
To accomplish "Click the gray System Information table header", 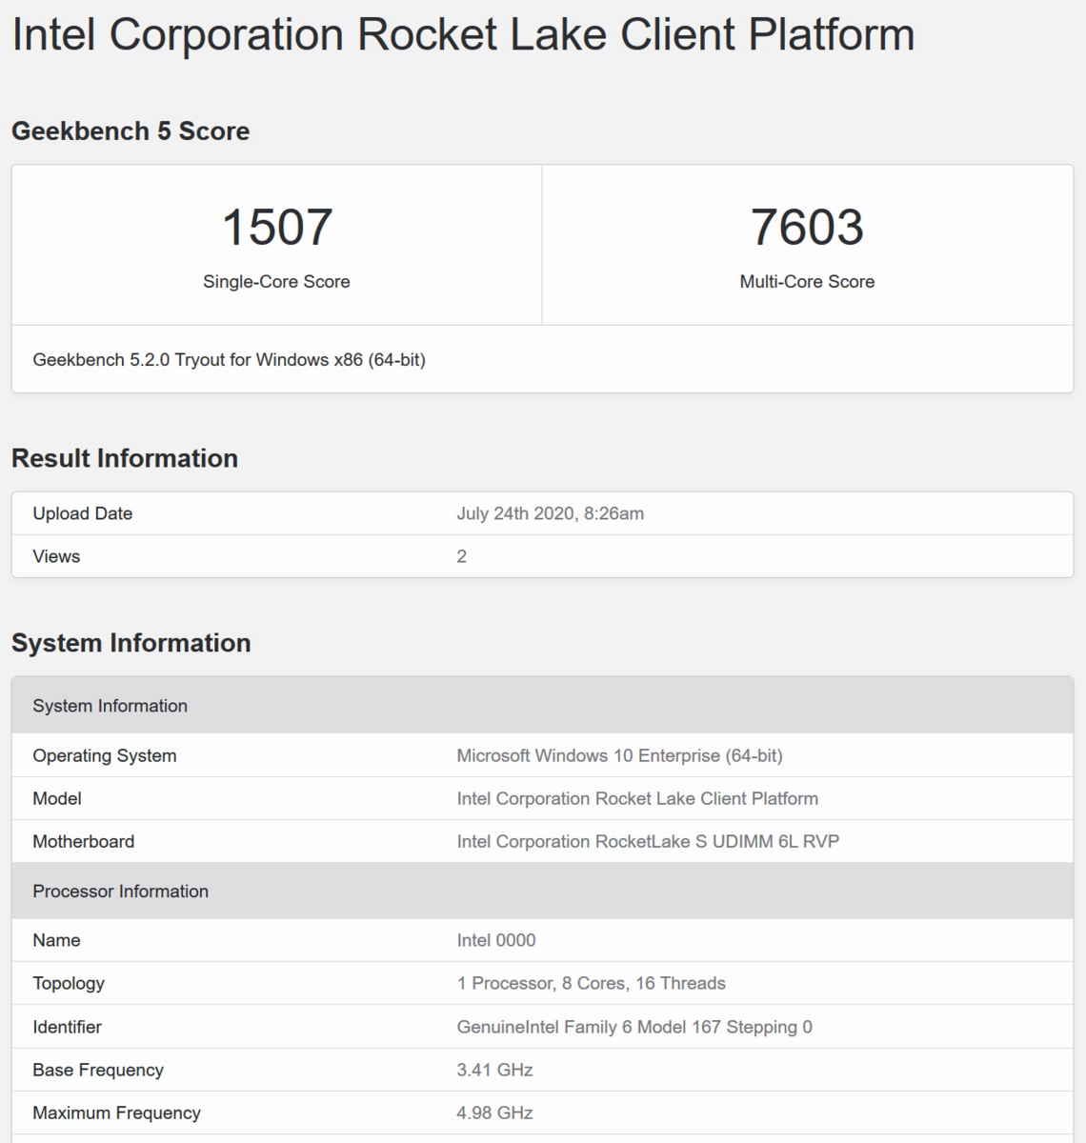I will pos(542,706).
